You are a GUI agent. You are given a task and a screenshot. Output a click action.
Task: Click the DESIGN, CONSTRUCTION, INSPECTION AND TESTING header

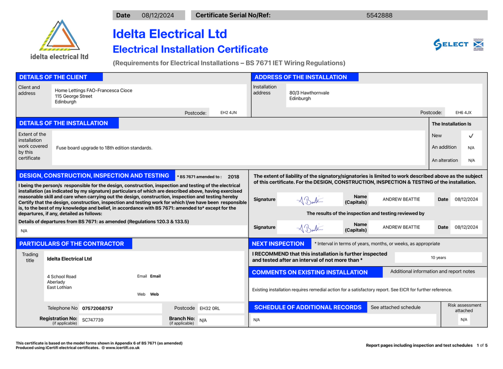(x=96, y=176)
